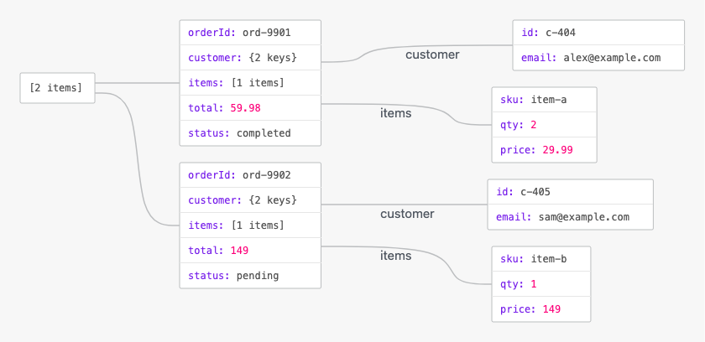The height and width of the screenshot is (342, 705).
Task: Select the qty: 1 row
Action: (540, 284)
